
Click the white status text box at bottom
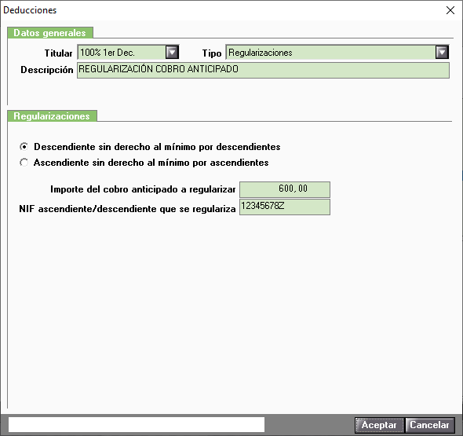pyautogui.click(x=137, y=425)
